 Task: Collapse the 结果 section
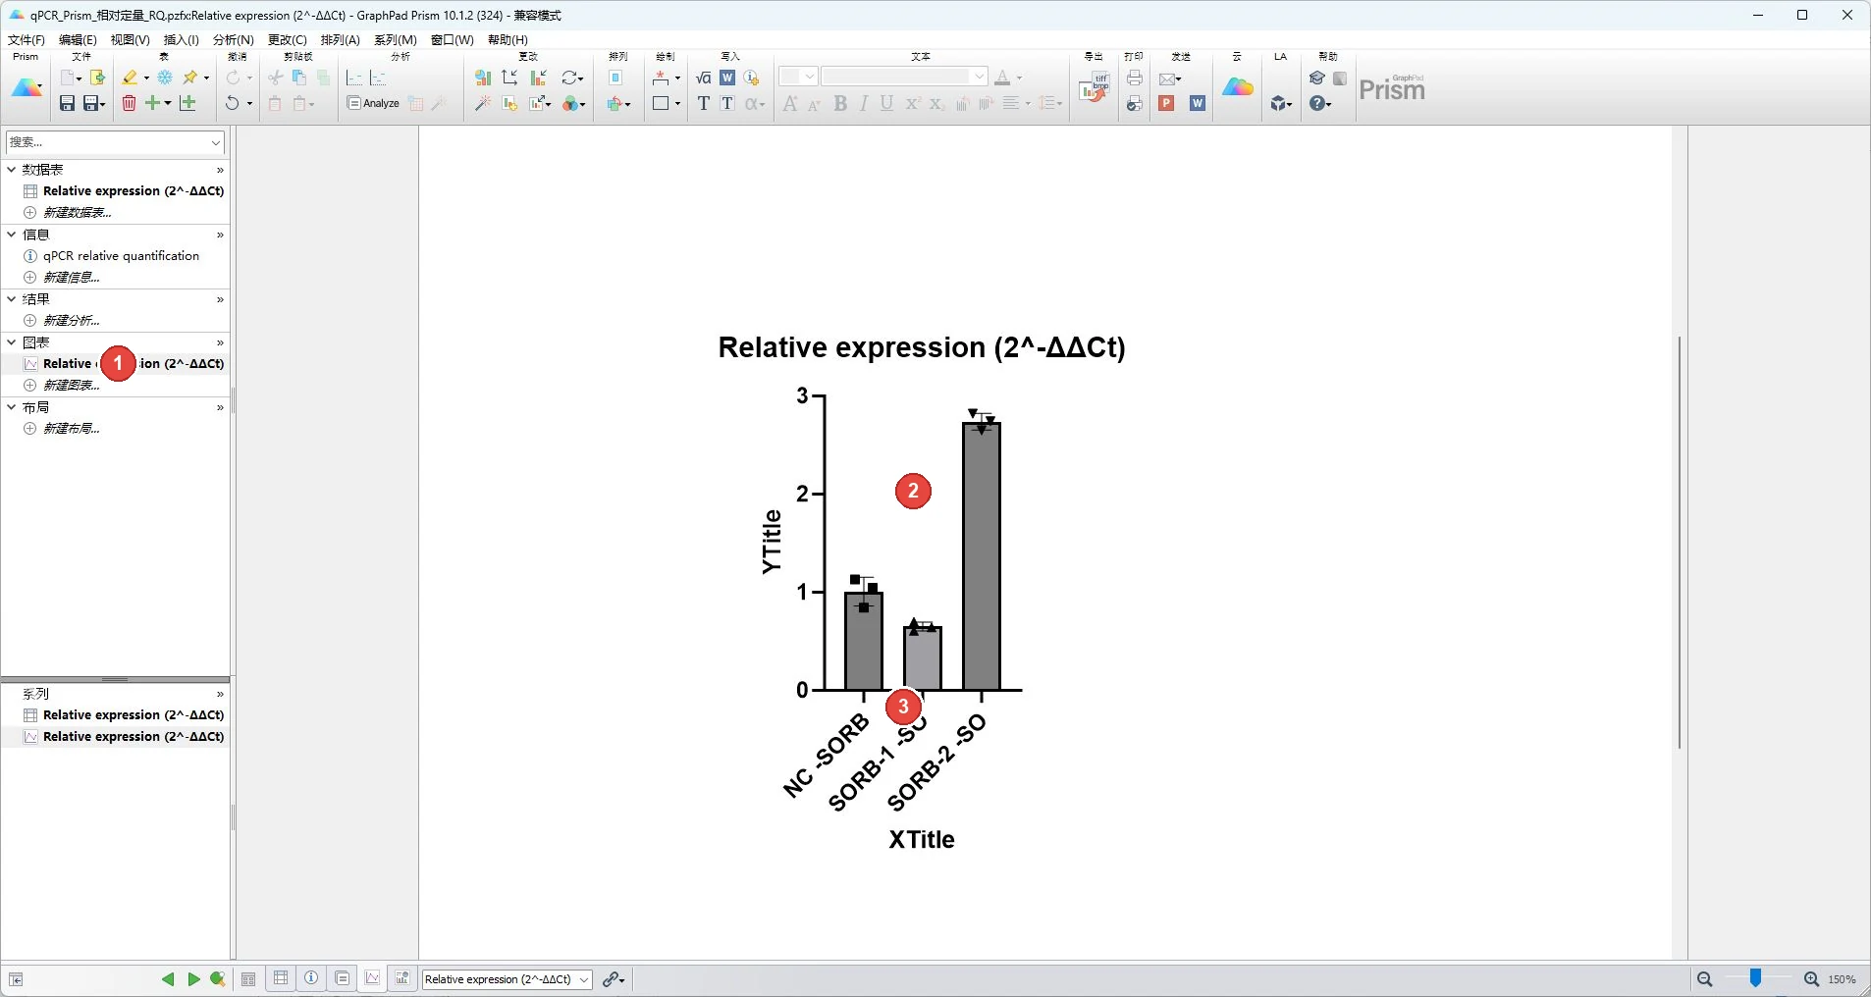click(12, 299)
